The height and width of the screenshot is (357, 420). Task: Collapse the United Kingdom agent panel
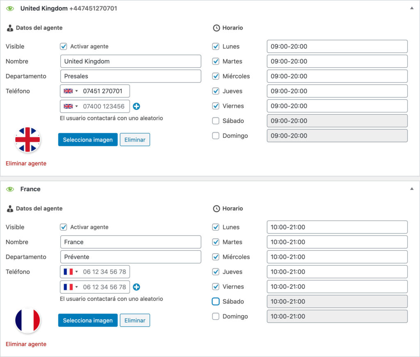(x=411, y=8)
